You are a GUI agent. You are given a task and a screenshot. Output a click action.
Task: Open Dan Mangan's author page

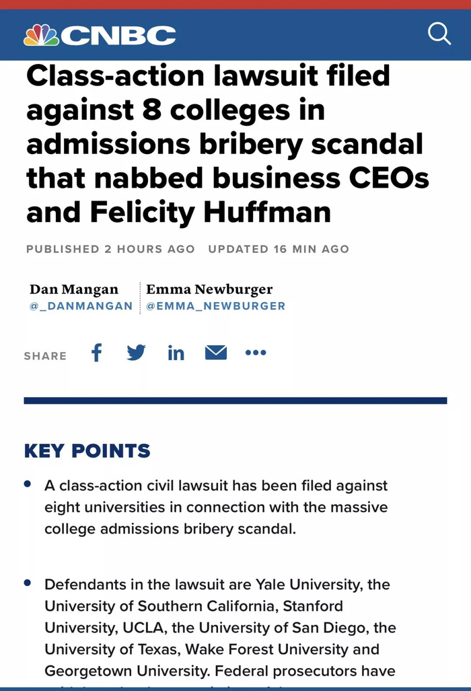[x=74, y=289]
